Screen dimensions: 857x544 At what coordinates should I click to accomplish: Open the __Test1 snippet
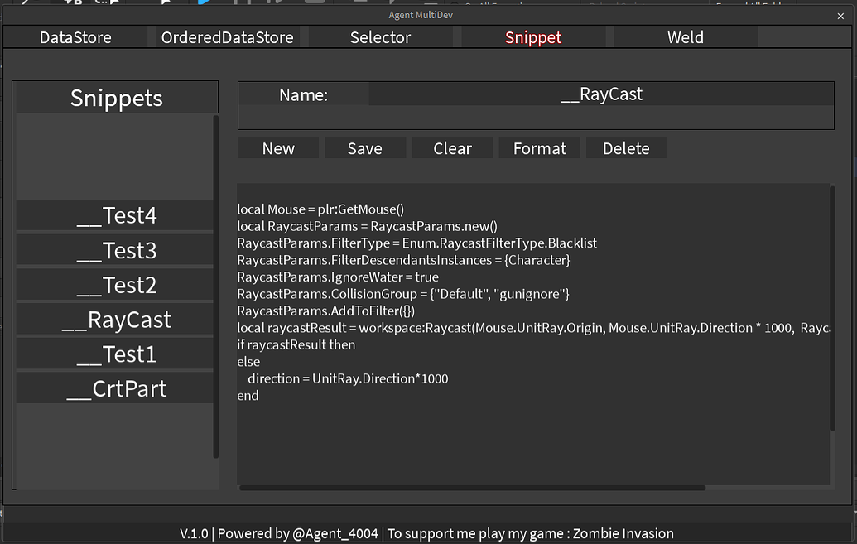(x=114, y=353)
